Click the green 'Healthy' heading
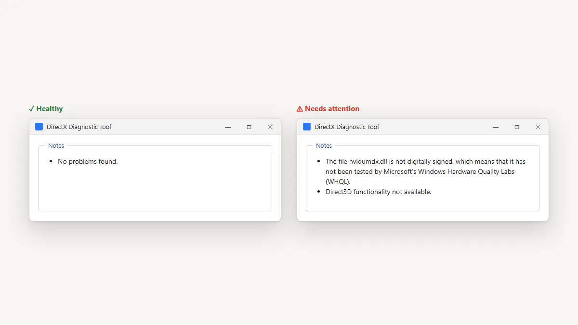Viewport: 578px width, 325px height. [46, 109]
